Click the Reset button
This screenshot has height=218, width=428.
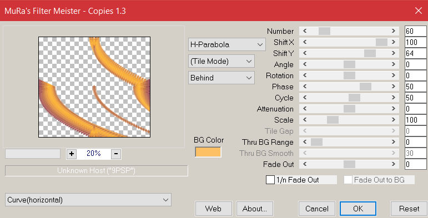[409, 209]
